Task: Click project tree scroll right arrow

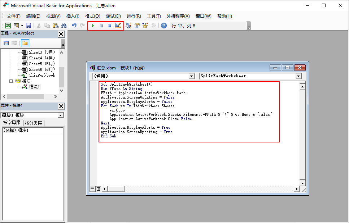Action: click(56, 96)
